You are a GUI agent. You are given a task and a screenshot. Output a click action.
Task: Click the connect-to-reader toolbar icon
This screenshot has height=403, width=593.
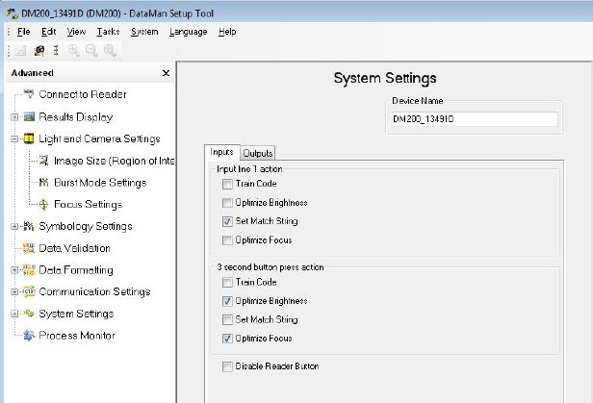pos(39,51)
